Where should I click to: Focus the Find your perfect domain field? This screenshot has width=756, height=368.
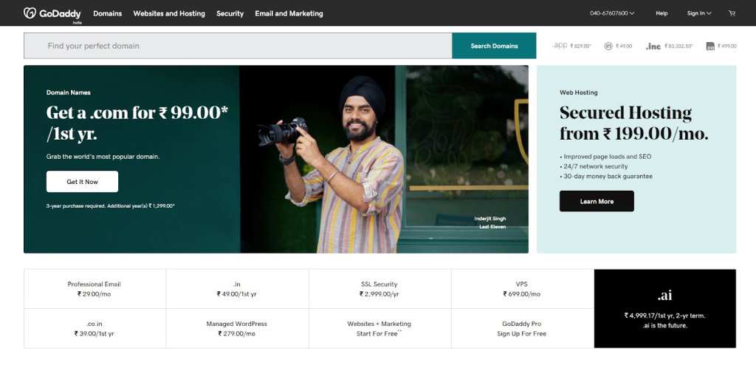[x=238, y=46]
